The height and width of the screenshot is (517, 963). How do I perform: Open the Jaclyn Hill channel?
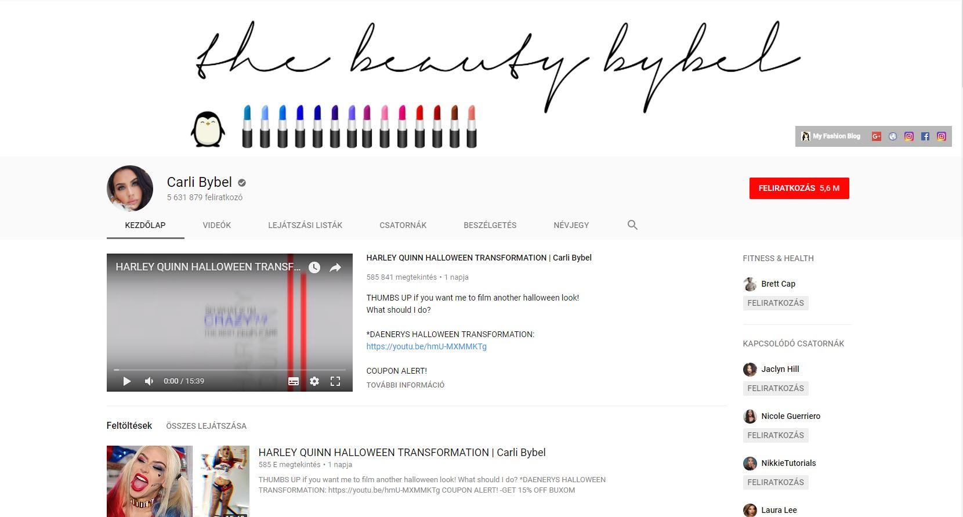point(780,369)
